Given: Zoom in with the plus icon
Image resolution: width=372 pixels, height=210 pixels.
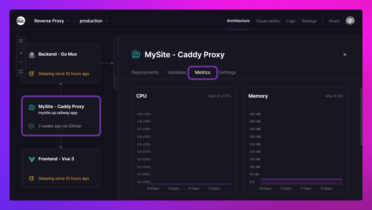Looking at the screenshot, I should tap(21, 53).
